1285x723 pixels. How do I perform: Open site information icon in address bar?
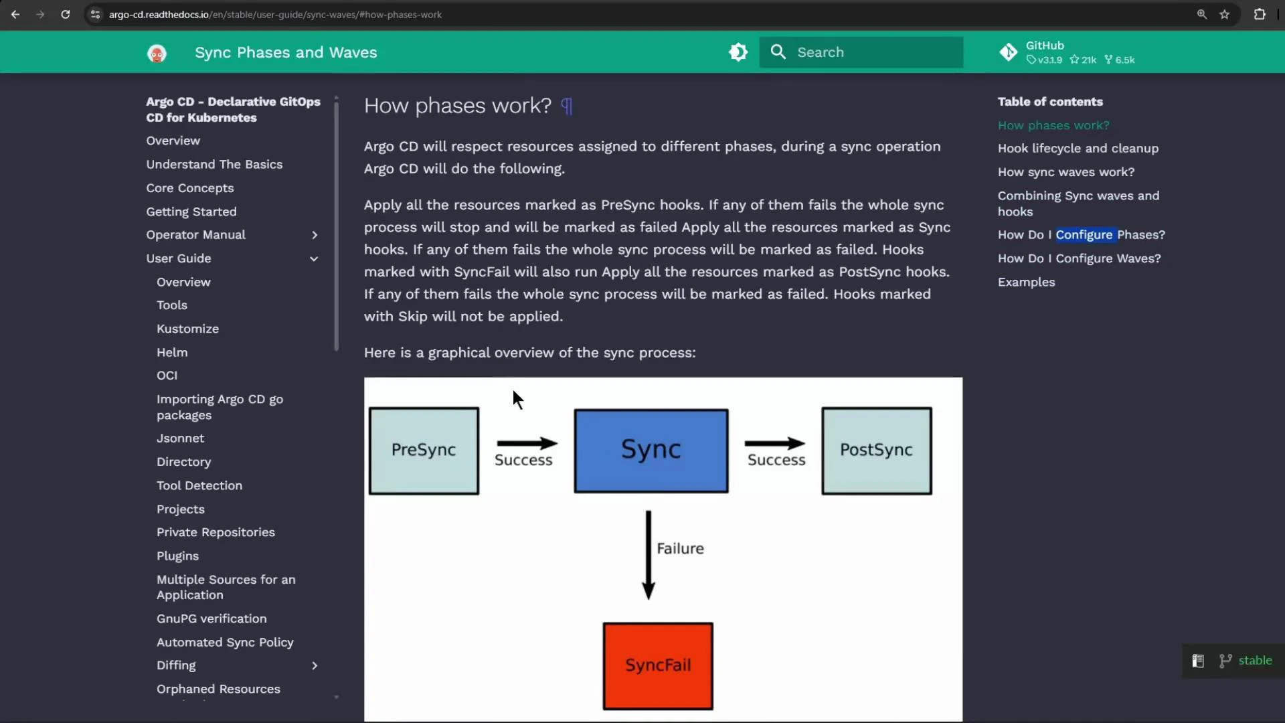tap(96, 14)
